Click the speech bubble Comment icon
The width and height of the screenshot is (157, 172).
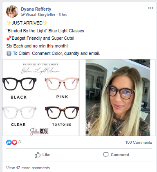(106, 155)
